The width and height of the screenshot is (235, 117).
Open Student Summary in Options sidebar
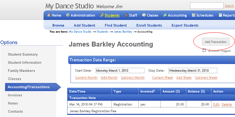point(23,54)
